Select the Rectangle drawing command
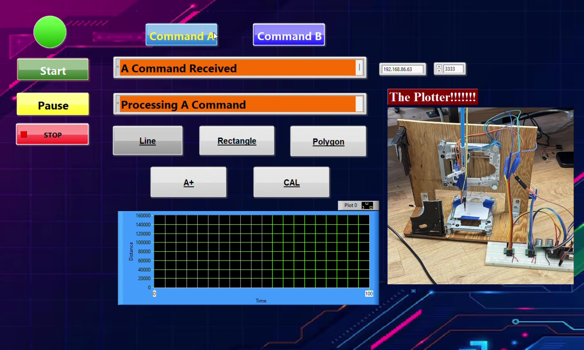 (236, 141)
